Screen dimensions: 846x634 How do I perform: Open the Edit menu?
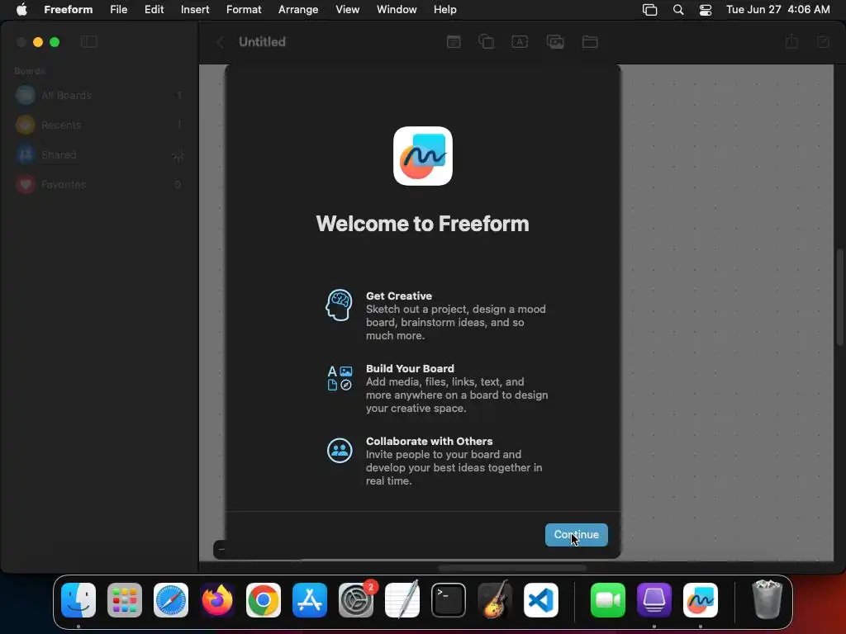pos(154,10)
